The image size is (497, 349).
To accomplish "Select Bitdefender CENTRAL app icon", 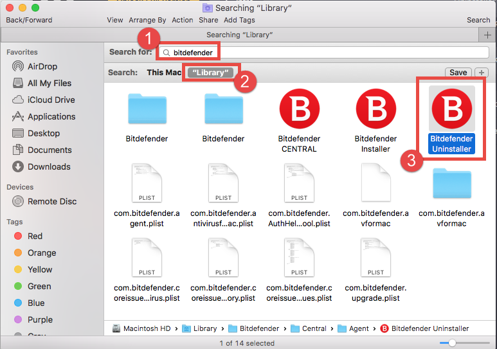I will point(299,109).
